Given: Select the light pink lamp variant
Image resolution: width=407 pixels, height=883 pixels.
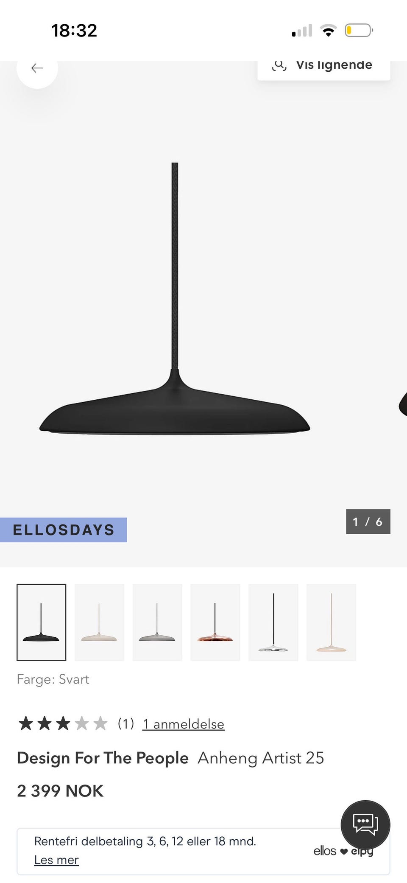Looking at the screenshot, I should point(332,622).
